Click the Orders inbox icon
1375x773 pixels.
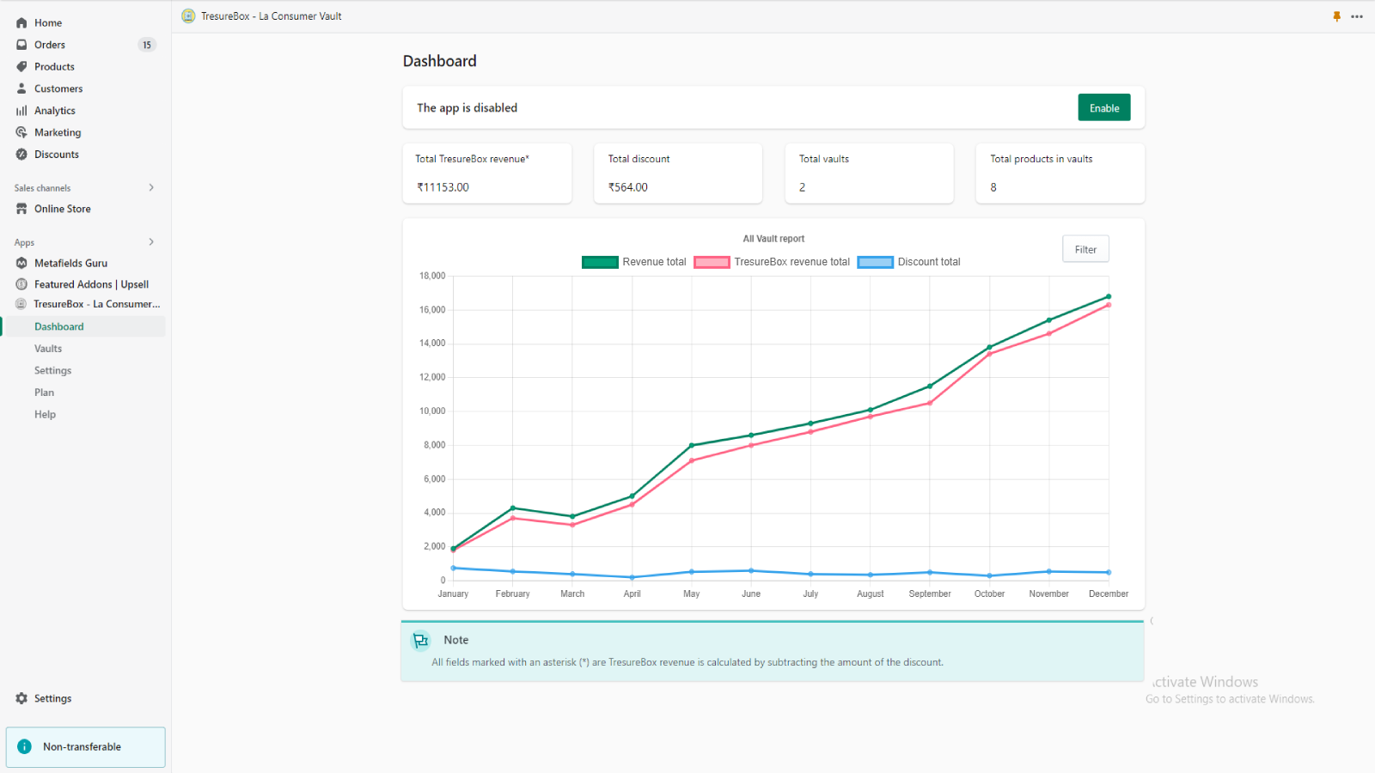[21, 45]
